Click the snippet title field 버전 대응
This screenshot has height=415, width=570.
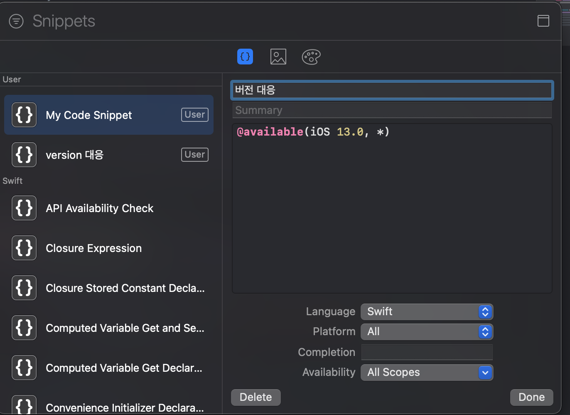(x=392, y=90)
